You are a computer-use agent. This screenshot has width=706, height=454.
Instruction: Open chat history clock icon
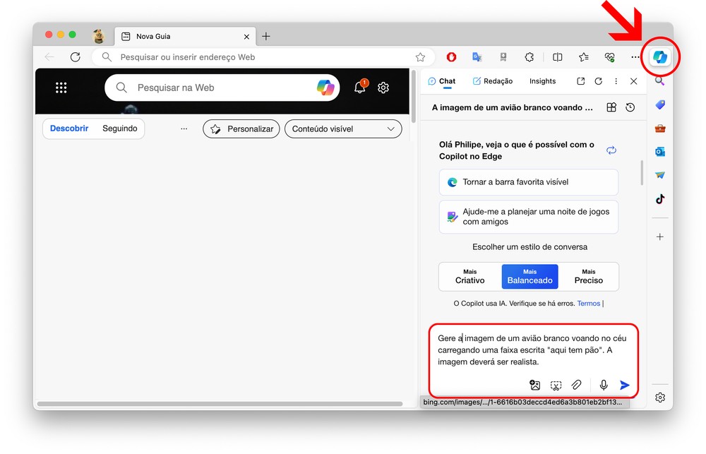pos(630,107)
